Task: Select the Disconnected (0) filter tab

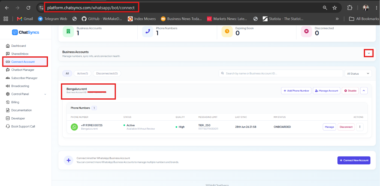Action: point(107,73)
